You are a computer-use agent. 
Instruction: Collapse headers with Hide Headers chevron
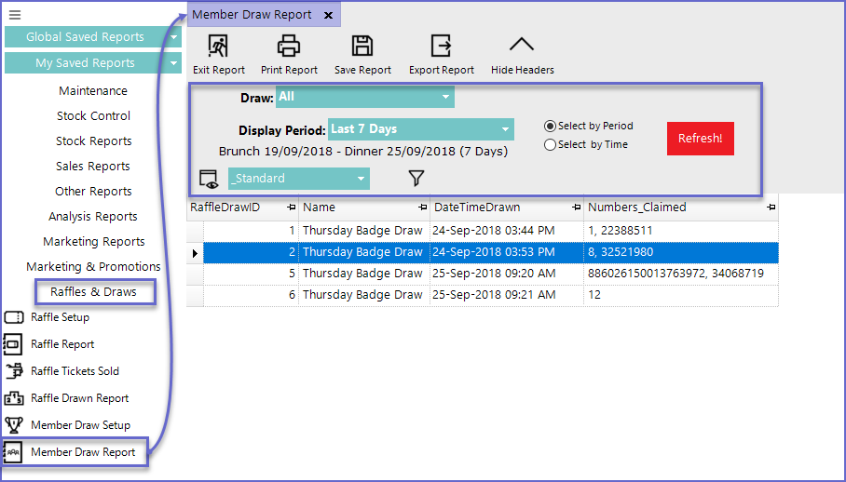pyautogui.click(x=522, y=46)
